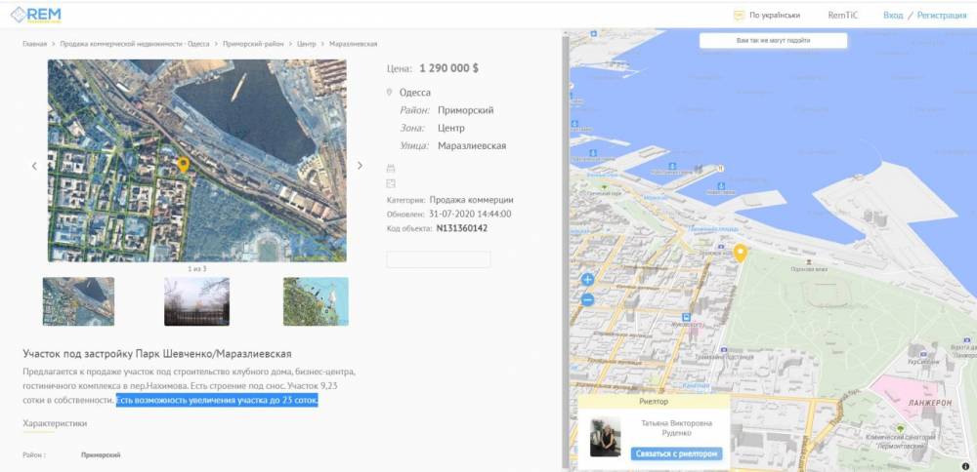This screenshot has height=472, width=977.
Task: Open the Регистрация link
Action: 941,16
